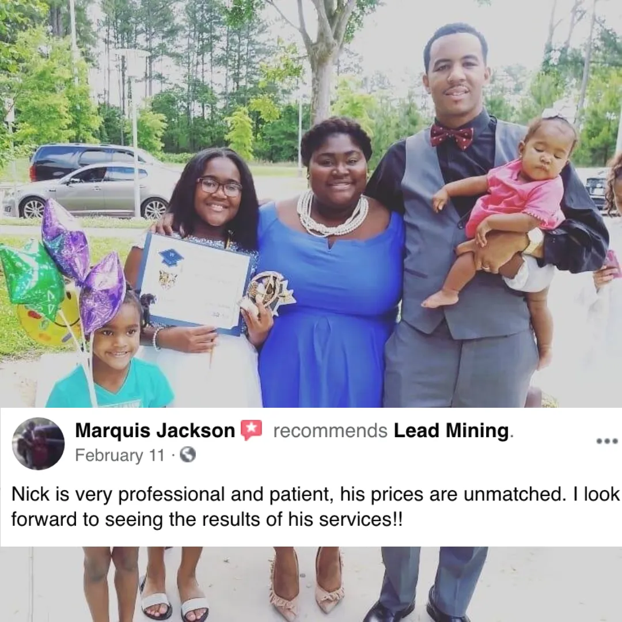Click the February 11 post date
Screen dimensions: 622x622
pyautogui.click(x=119, y=456)
